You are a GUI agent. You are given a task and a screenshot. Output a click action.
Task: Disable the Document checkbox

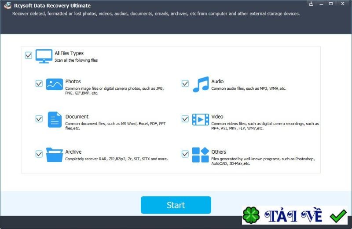[39, 118]
